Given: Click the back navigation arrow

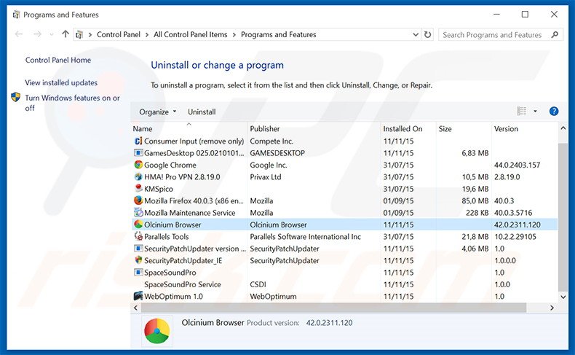Looking at the screenshot, I should [x=19, y=34].
